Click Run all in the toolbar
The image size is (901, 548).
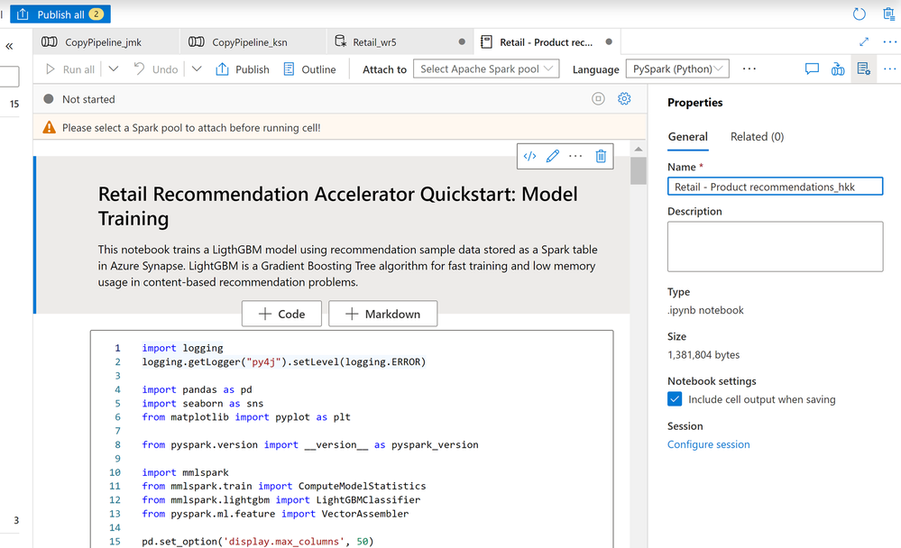click(x=70, y=68)
